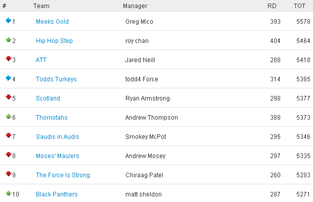The image size is (313, 202).
Task: Sort by the RD column header
Action: 272,6
